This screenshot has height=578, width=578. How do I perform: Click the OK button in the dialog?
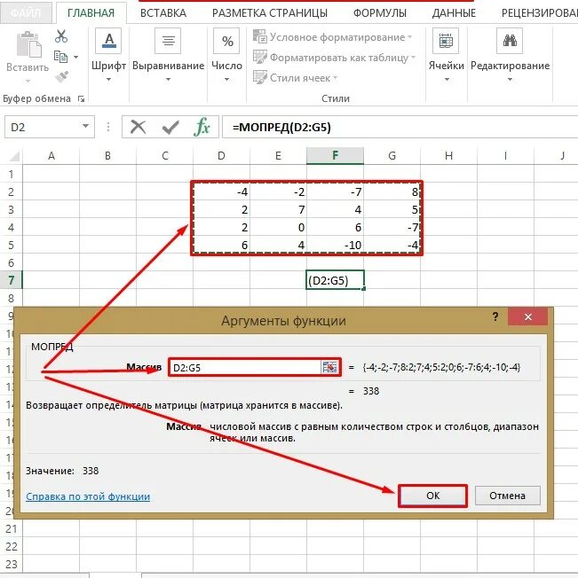pos(432,496)
